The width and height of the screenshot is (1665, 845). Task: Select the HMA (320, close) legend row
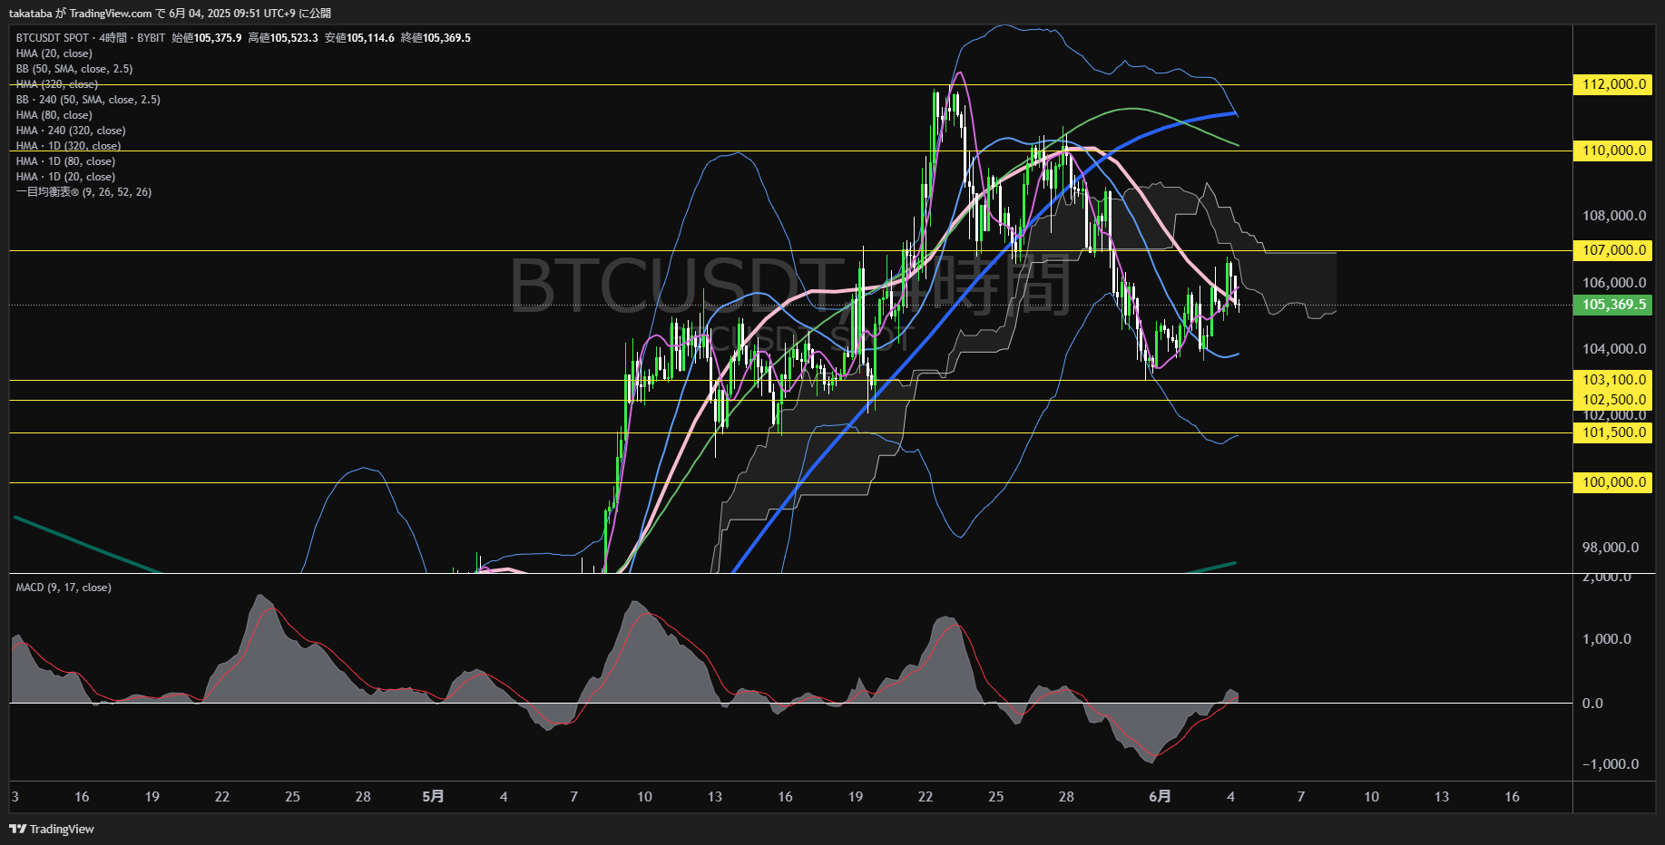57,84
